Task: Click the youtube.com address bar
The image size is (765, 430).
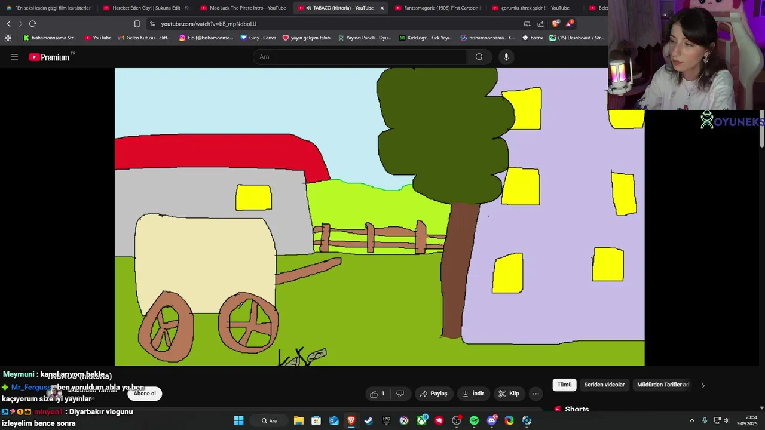Action: tap(335, 24)
